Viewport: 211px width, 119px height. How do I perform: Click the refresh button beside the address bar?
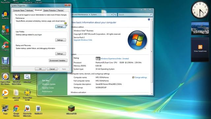point(115,15)
